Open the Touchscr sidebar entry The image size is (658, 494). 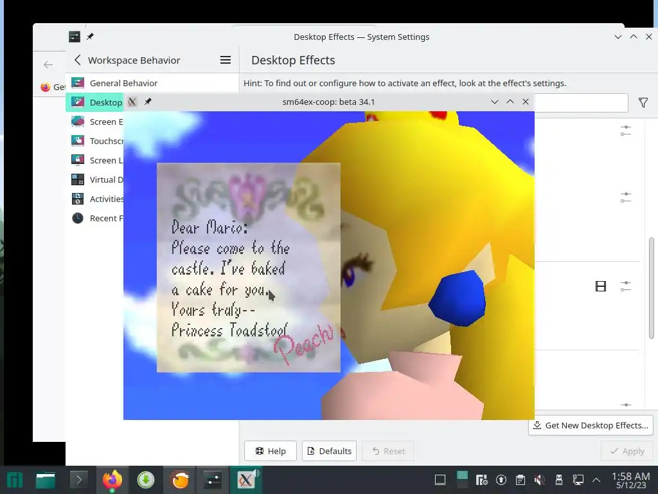click(x=95, y=141)
